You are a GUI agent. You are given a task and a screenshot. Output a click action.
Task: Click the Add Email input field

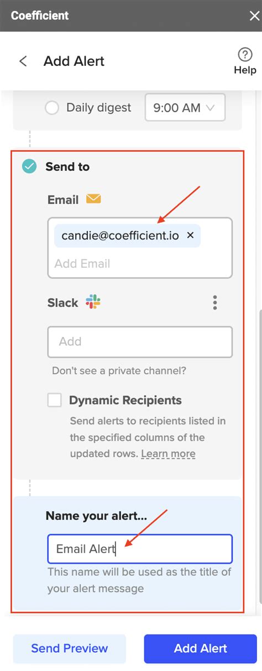point(140,264)
